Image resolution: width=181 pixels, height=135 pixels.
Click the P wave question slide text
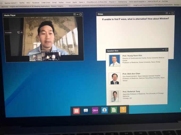click(x=135, y=19)
